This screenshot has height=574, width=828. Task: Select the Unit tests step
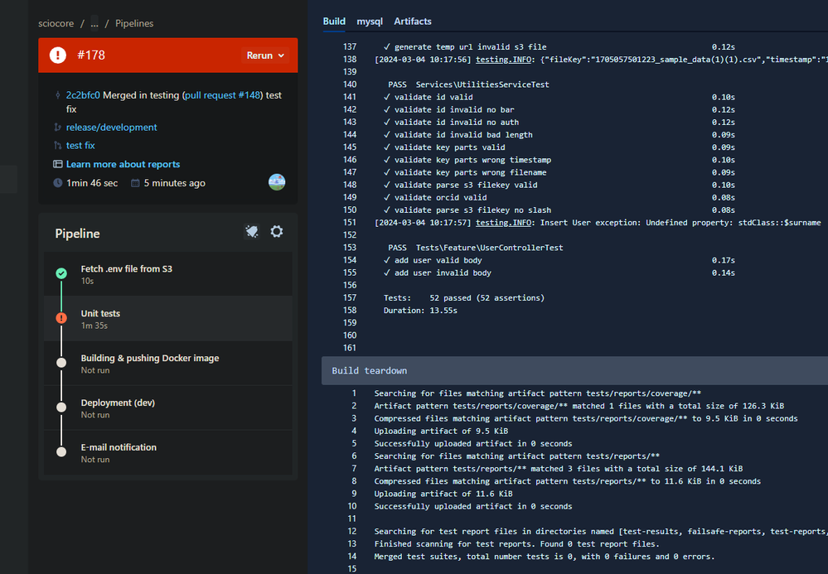click(168, 319)
